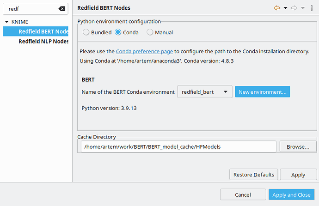Select the Manual radio option
The height and width of the screenshot is (206, 319).
click(x=159, y=32)
